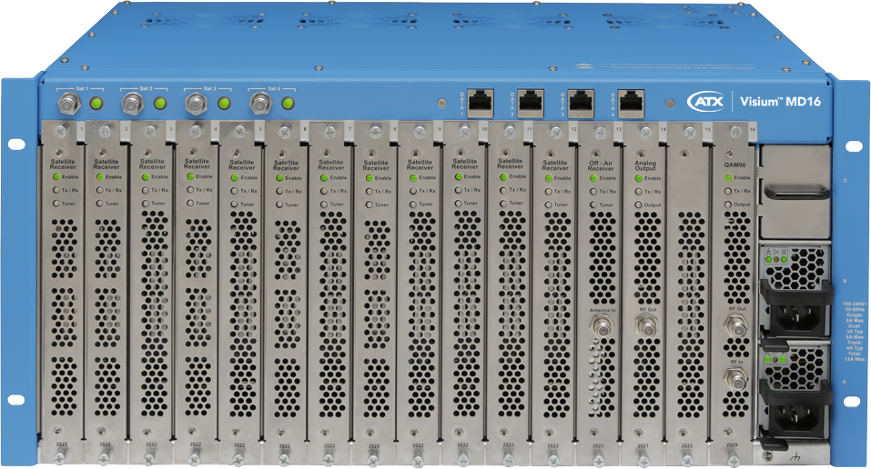Click the Tx / Rx indicator on QAM96
Viewport: 871px width, 469px height.
click(727, 191)
